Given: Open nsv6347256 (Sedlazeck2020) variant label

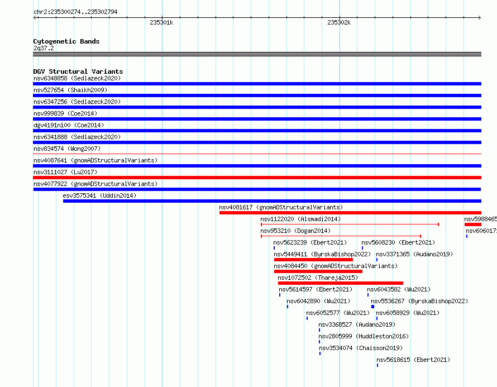Looking at the screenshot, I should [x=77, y=102].
